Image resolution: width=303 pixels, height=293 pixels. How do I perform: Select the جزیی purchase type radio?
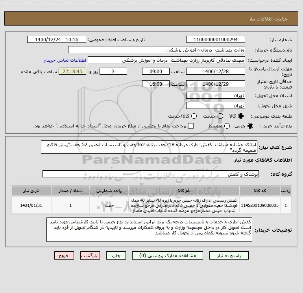[x=250, y=126]
